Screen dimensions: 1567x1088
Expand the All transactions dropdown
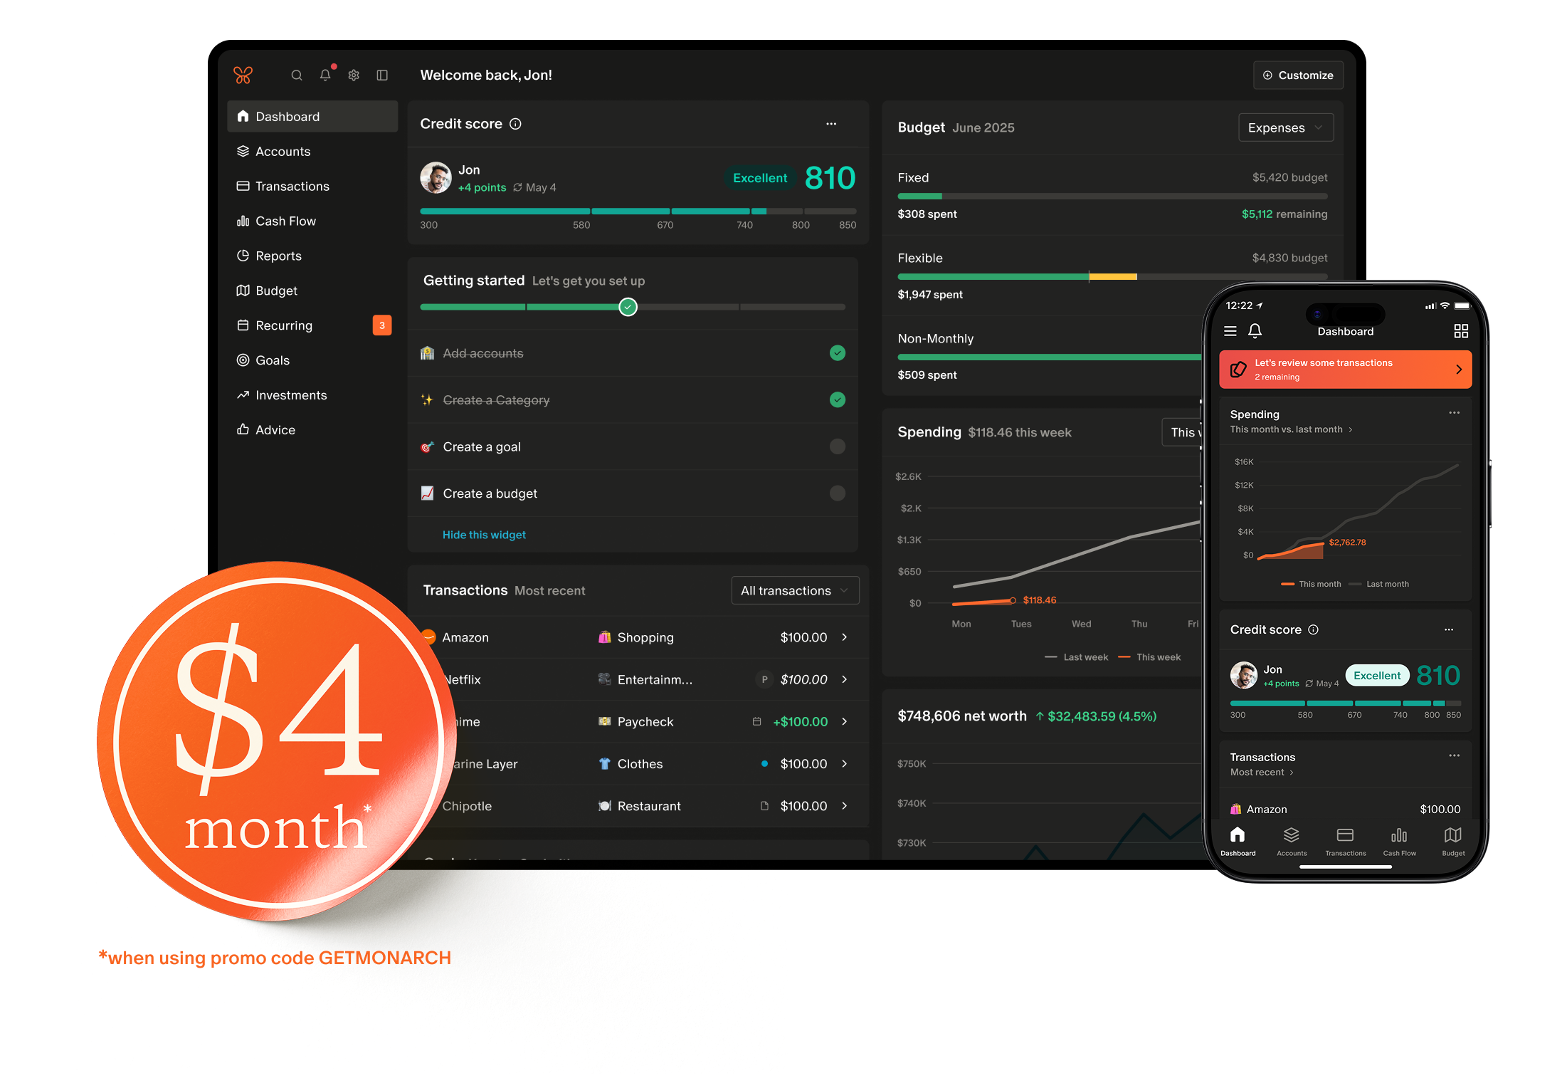click(795, 590)
